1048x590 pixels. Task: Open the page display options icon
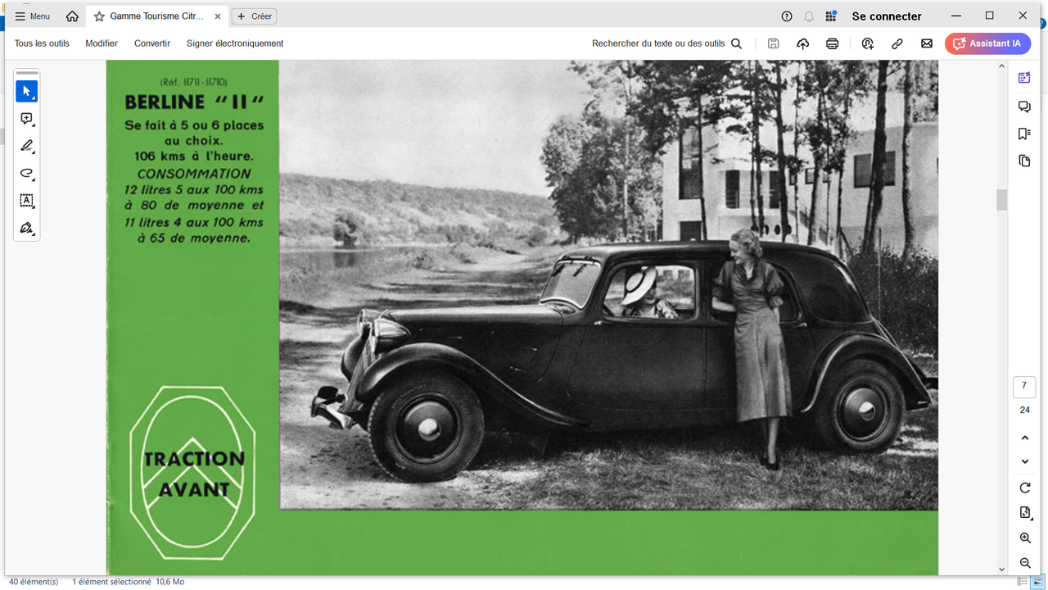pos(1025,513)
